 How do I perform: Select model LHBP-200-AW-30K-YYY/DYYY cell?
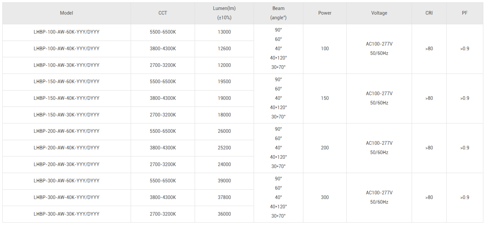tap(66, 164)
